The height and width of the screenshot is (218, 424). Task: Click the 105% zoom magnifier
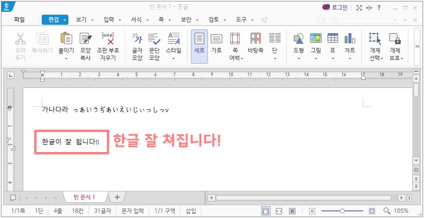click(387, 211)
